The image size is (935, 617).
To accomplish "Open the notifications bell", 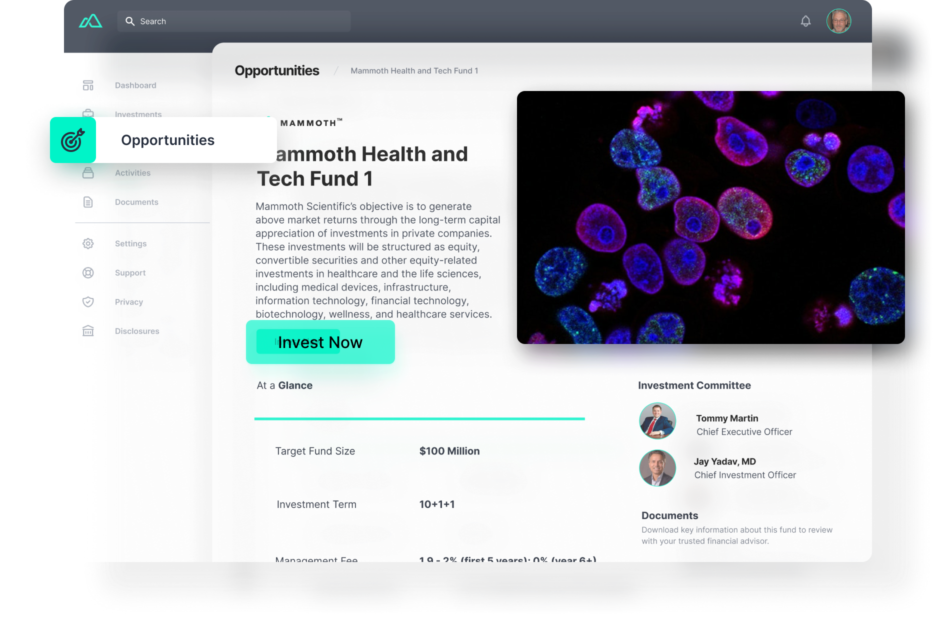I will [805, 21].
